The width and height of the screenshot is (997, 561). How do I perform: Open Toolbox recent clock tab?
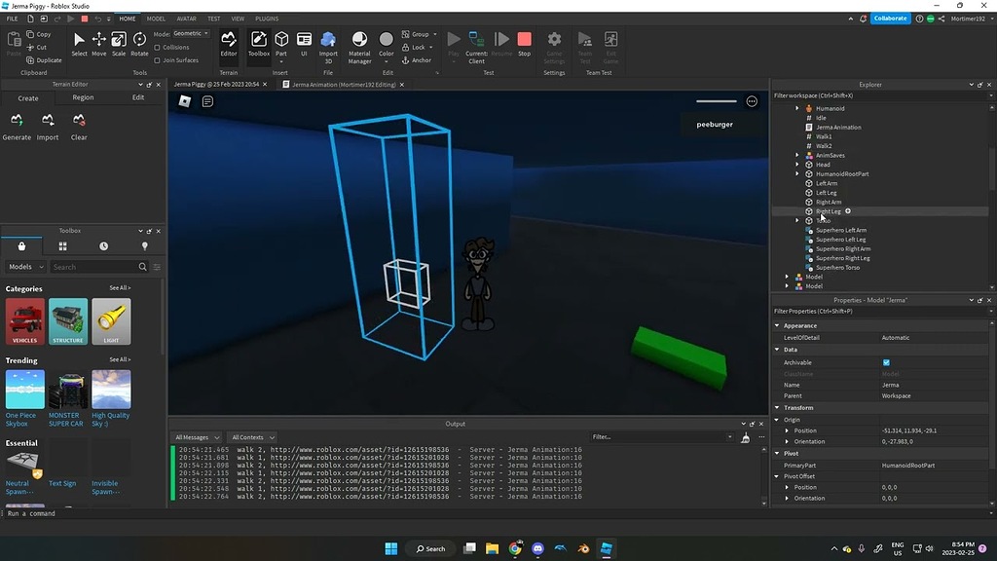[103, 246]
